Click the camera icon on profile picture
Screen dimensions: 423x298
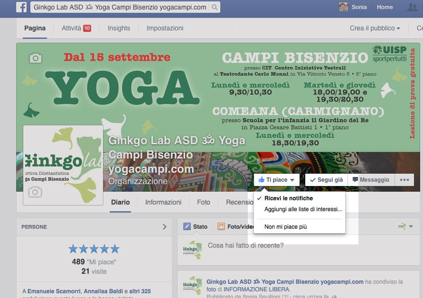[x=35, y=192]
